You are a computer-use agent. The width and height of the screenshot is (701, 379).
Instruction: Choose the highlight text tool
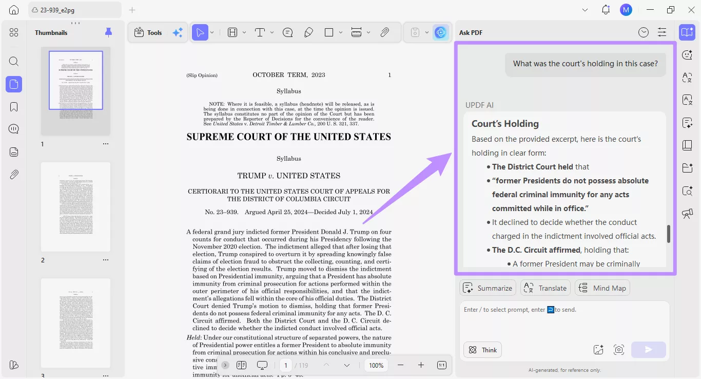click(232, 32)
